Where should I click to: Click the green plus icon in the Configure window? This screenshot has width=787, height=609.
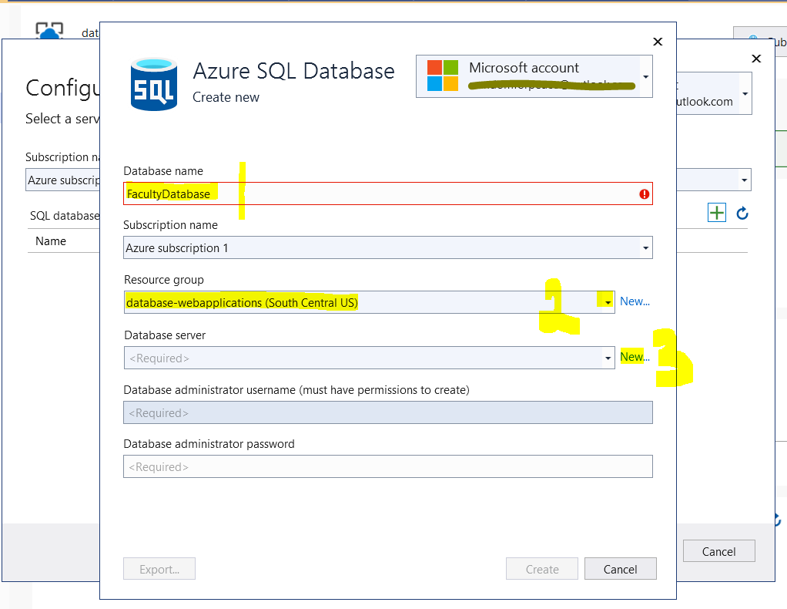[x=717, y=213]
